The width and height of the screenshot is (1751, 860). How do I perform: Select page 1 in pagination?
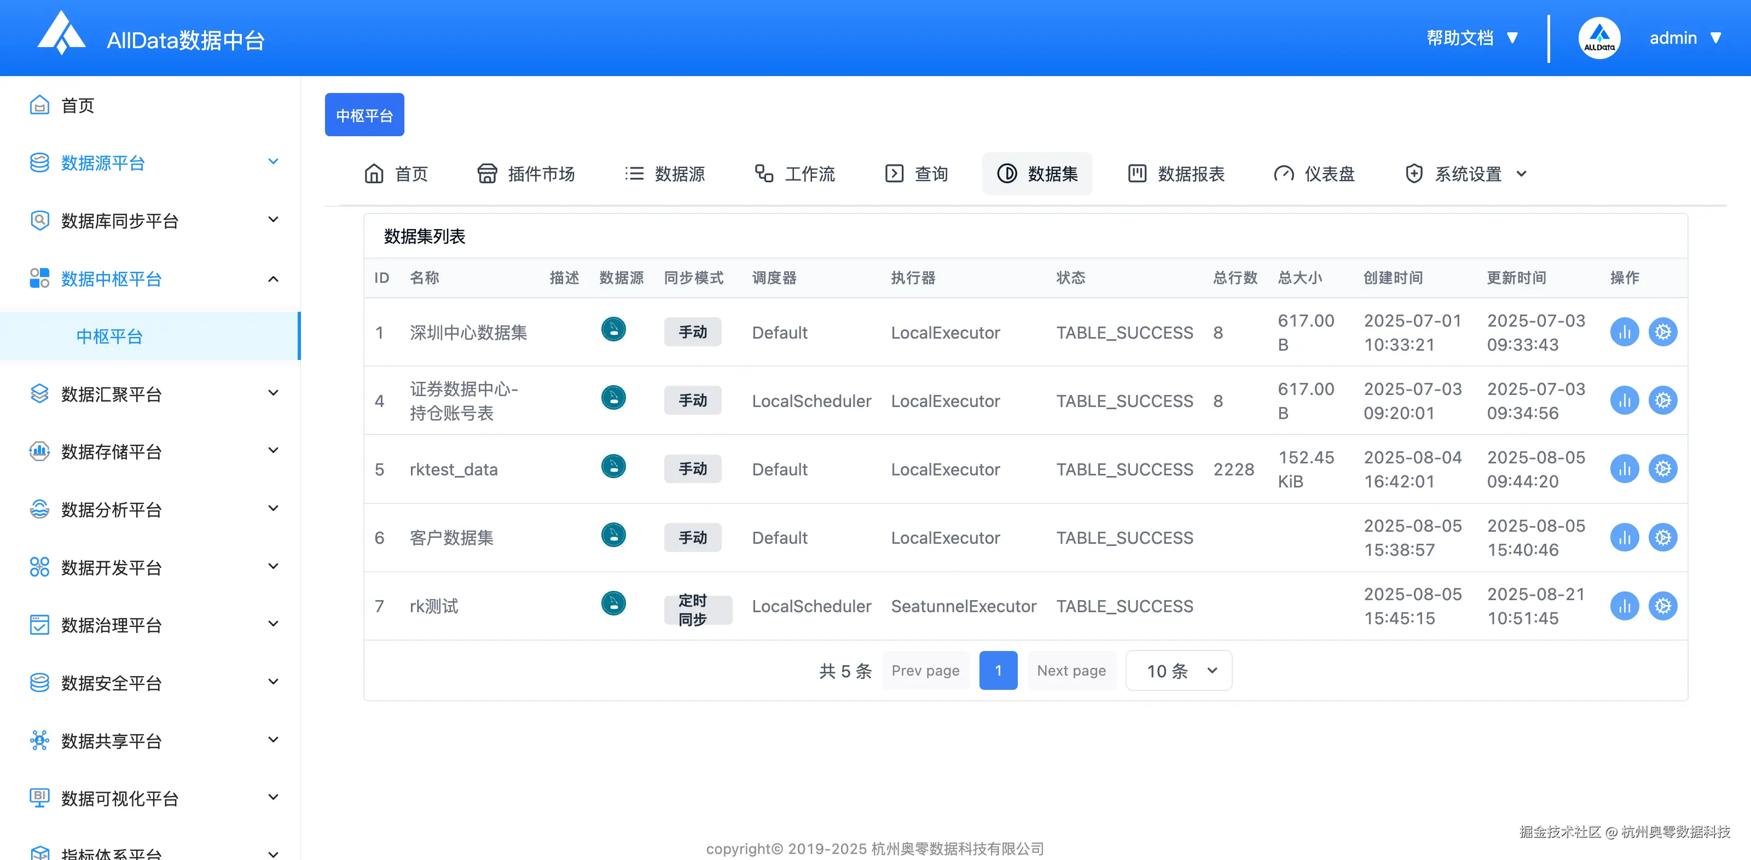point(998,671)
